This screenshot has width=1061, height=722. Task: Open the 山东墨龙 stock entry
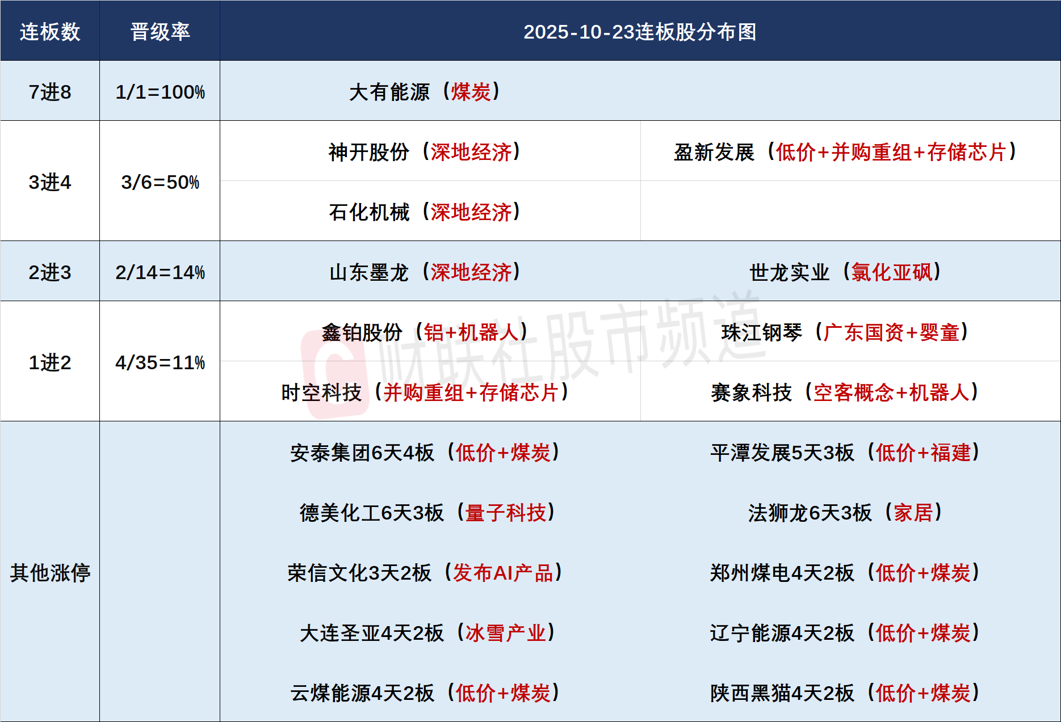[425, 272]
